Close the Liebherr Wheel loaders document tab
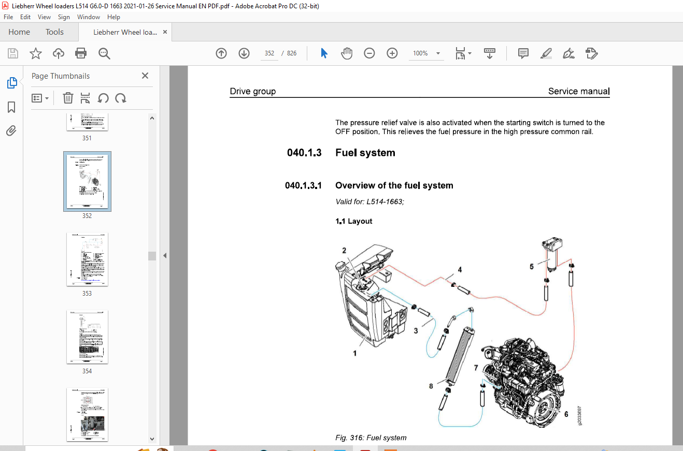683x451 pixels. pyautogui.click(x=165, y=32)
